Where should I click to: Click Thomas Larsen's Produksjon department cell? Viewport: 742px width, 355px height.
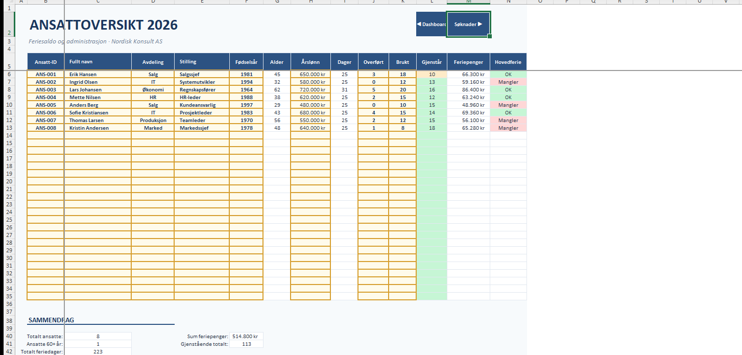(x=153, y=120)
